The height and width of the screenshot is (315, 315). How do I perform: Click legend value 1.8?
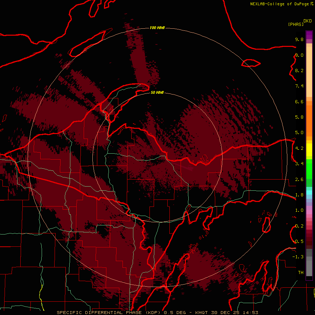click(299, 195)
